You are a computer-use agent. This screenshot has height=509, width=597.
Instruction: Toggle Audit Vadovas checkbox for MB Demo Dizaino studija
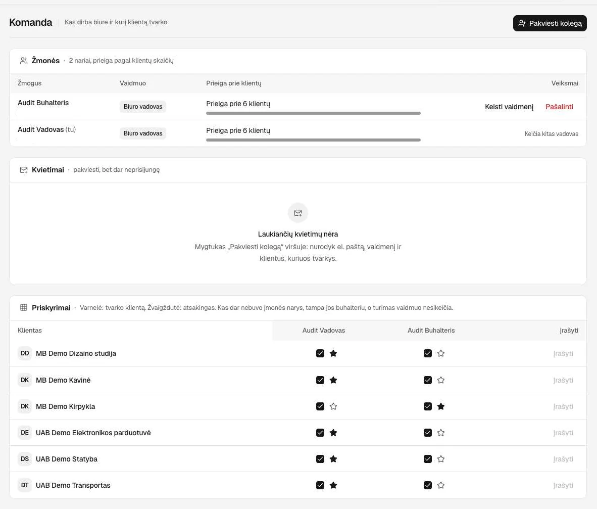(320, 353)
